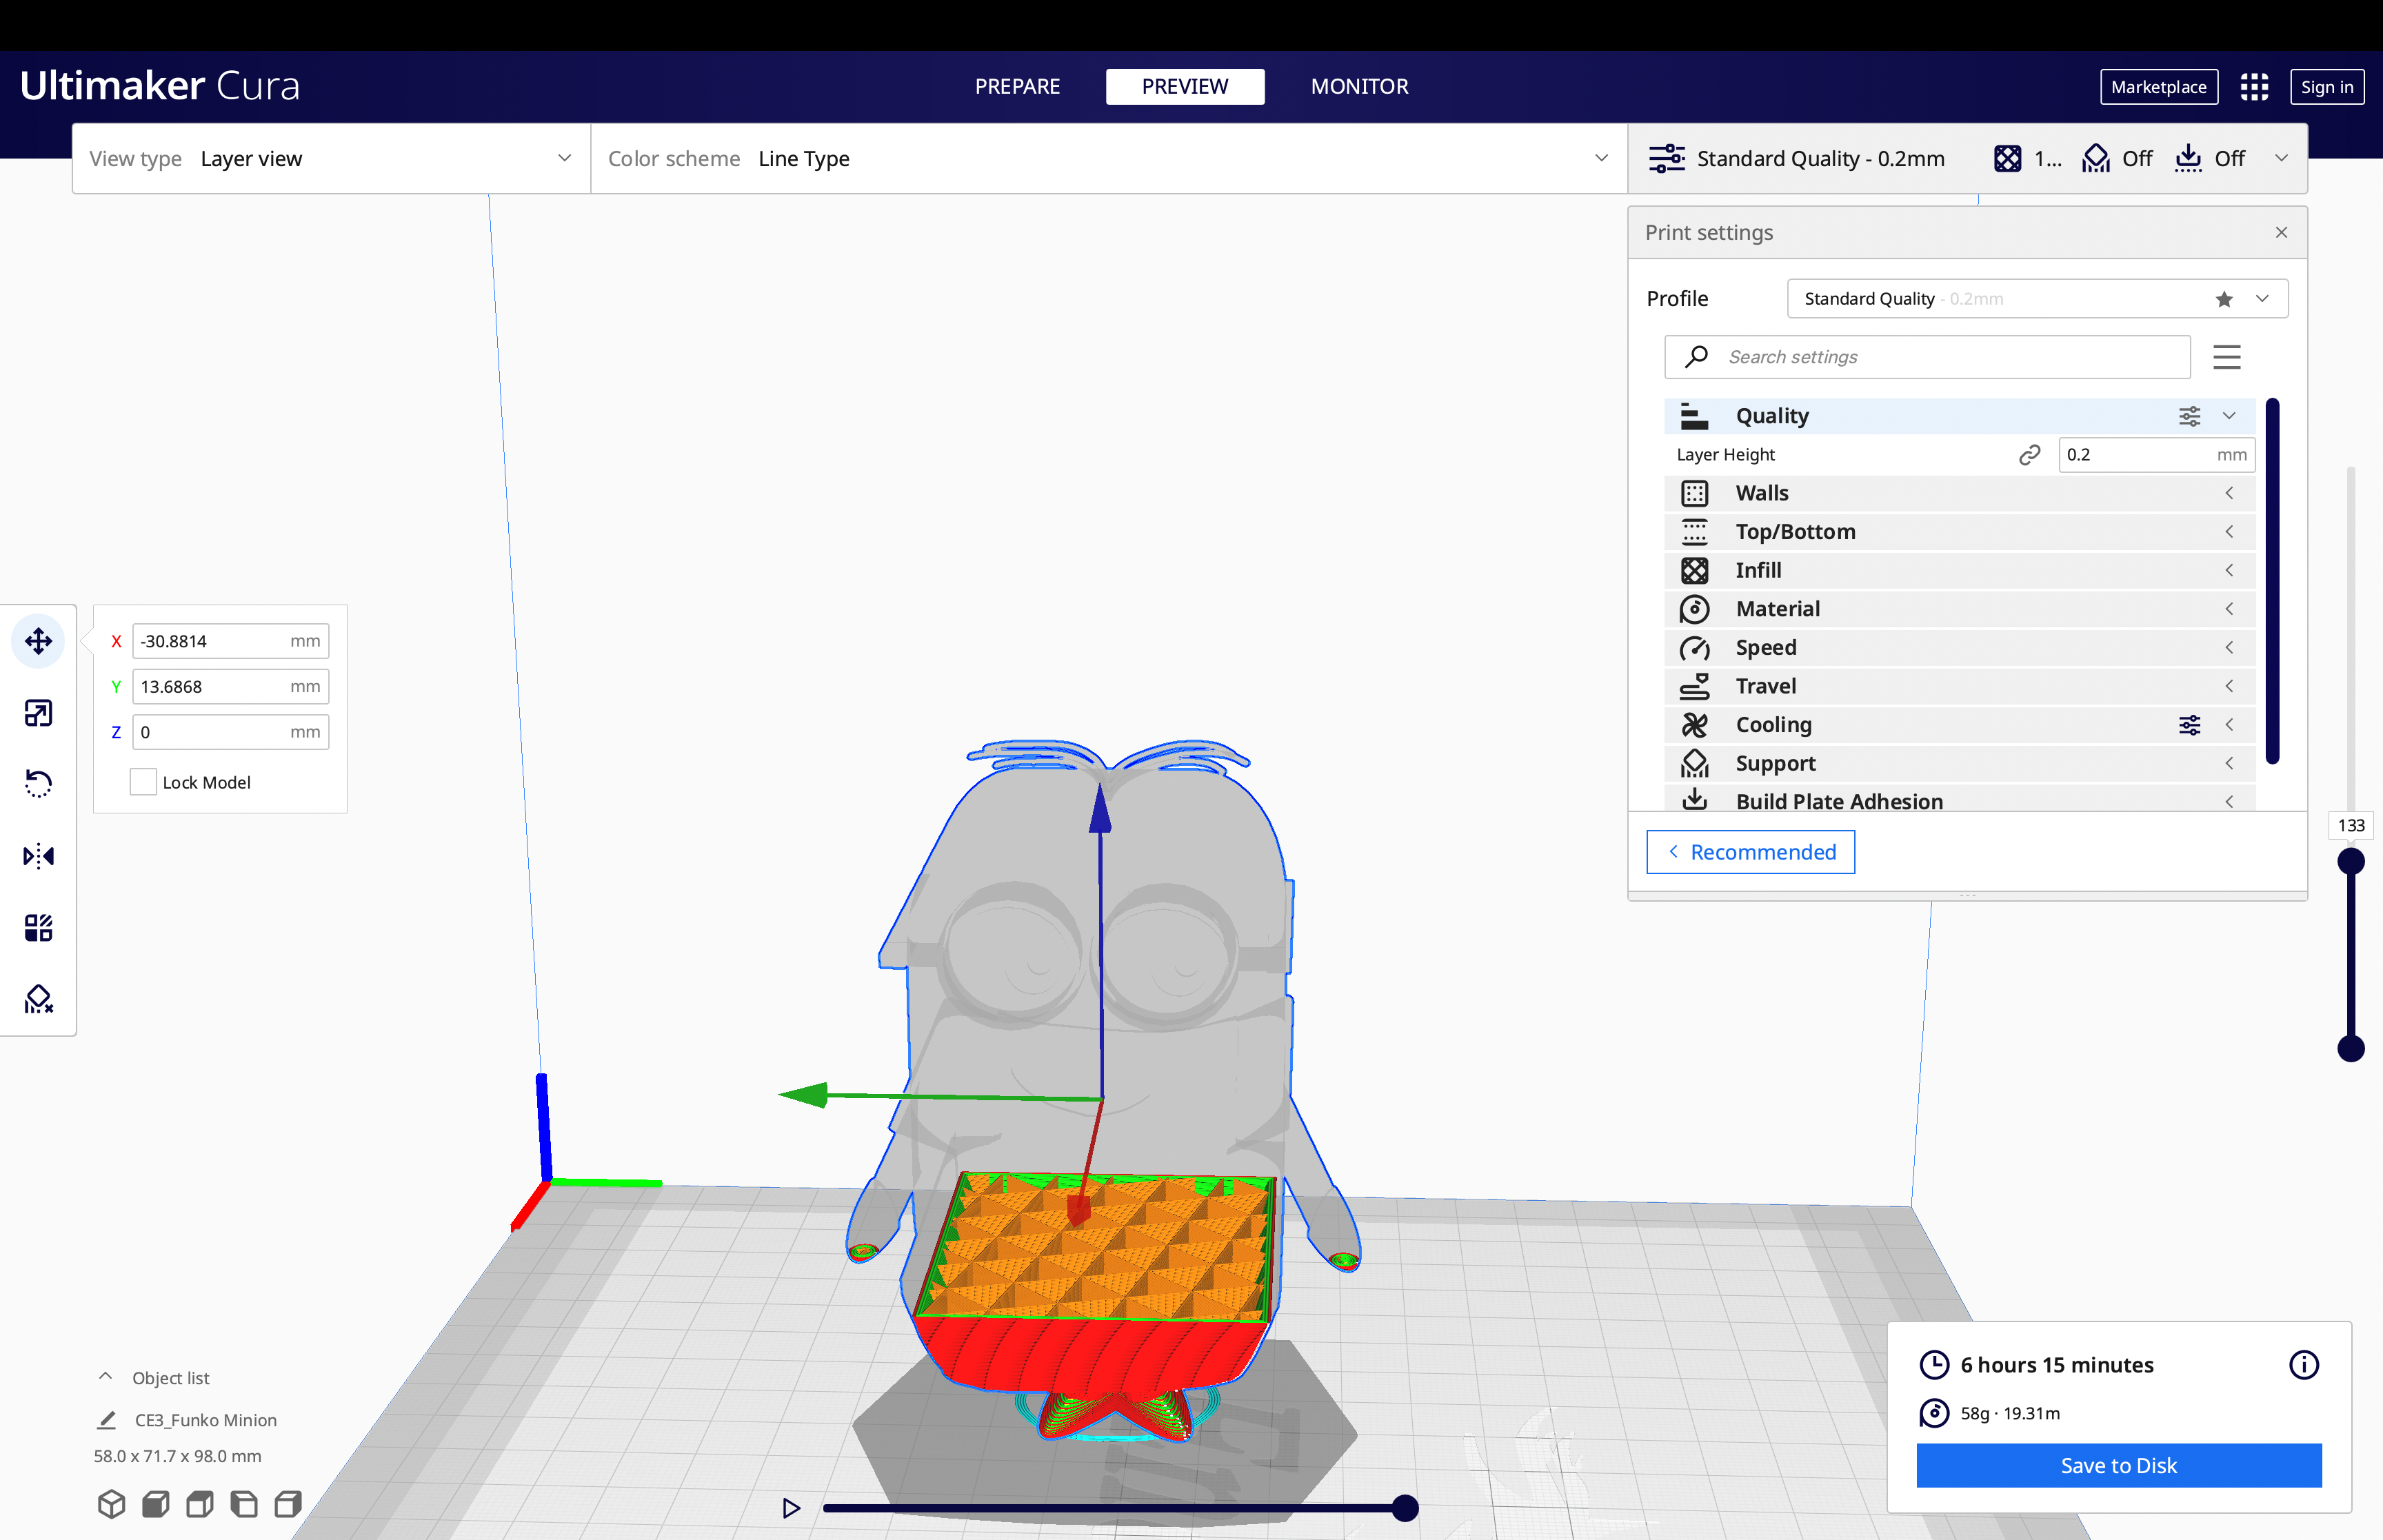Expand the Walls settings category
This screenshot has height=1540, width=2383.
pos(1959,493)
